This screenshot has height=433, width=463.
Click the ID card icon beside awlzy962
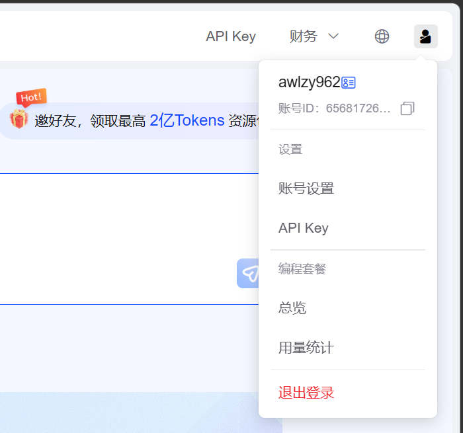349,83
